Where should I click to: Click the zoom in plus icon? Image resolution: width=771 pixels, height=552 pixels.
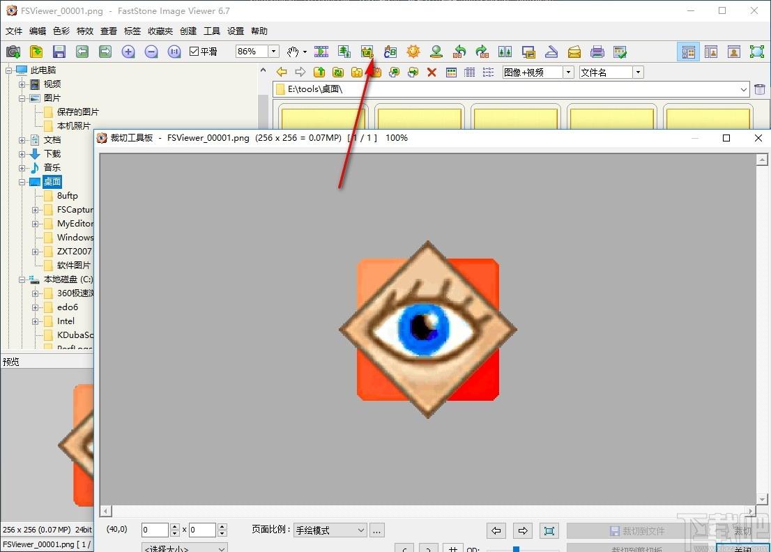pos(128,52)
